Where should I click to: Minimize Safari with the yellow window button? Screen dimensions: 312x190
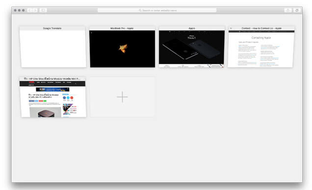(19, 10)
